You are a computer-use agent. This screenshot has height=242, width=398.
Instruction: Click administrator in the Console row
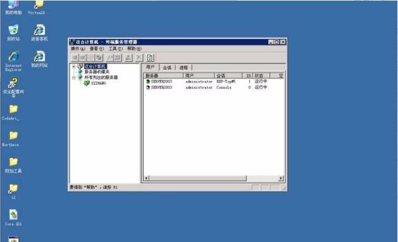pyautogui.click(x=199, y=88)
